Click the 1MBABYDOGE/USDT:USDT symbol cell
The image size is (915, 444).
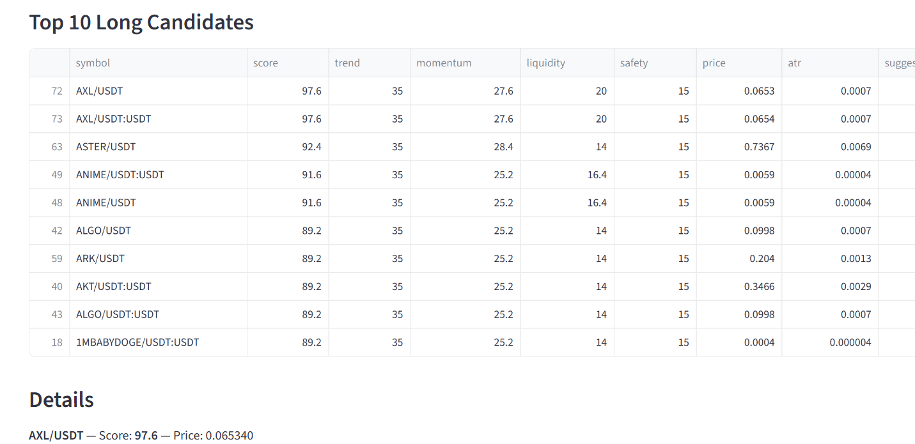tap(137, 342)
